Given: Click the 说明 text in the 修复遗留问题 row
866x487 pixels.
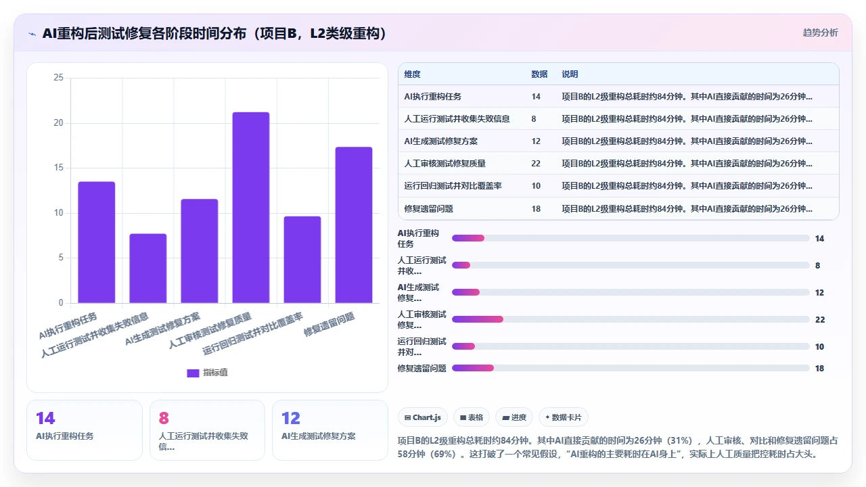Looking at the screenshot, I should coord(687,209).
